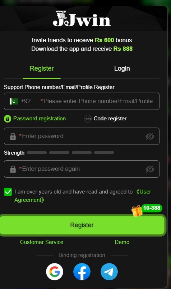The height and width of the screenshot is (289, 171).
Task: Click the Telegram registration icon
Action: 109,271
